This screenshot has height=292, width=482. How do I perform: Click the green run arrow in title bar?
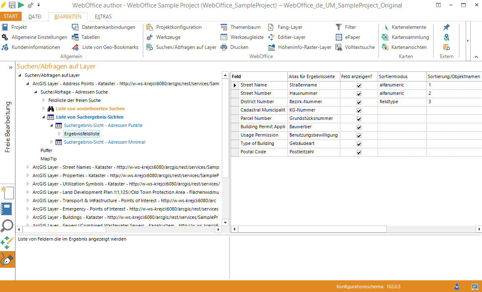coord(21,5)
